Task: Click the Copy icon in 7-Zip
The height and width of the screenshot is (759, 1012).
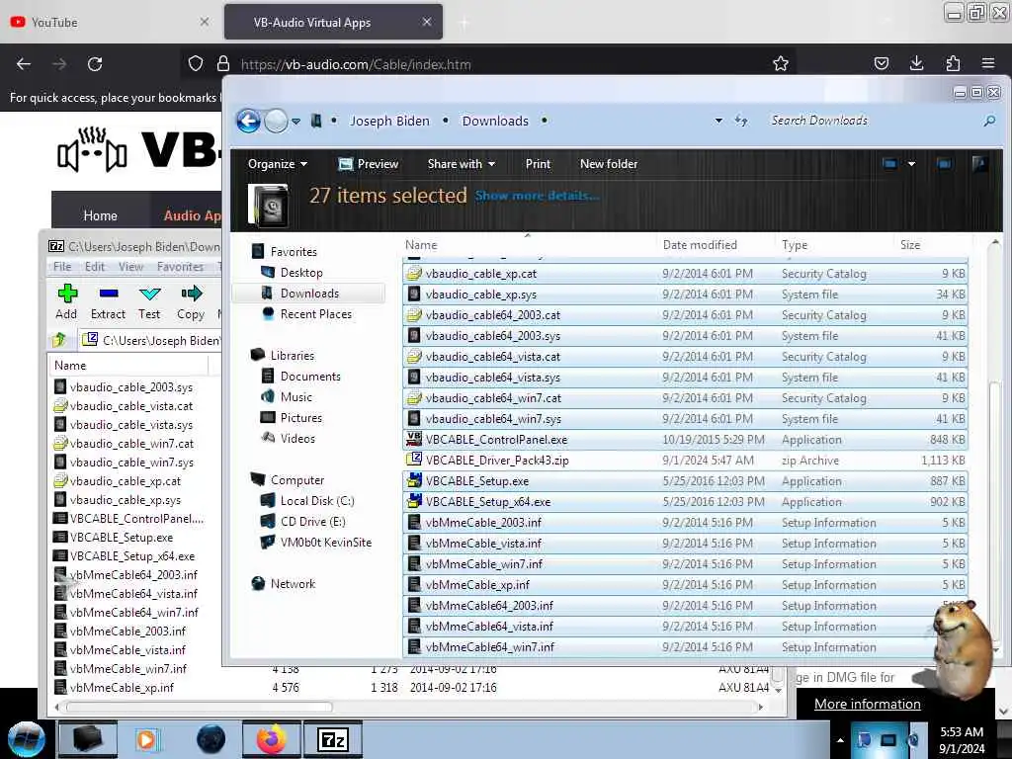Action: tap(191, 294)
